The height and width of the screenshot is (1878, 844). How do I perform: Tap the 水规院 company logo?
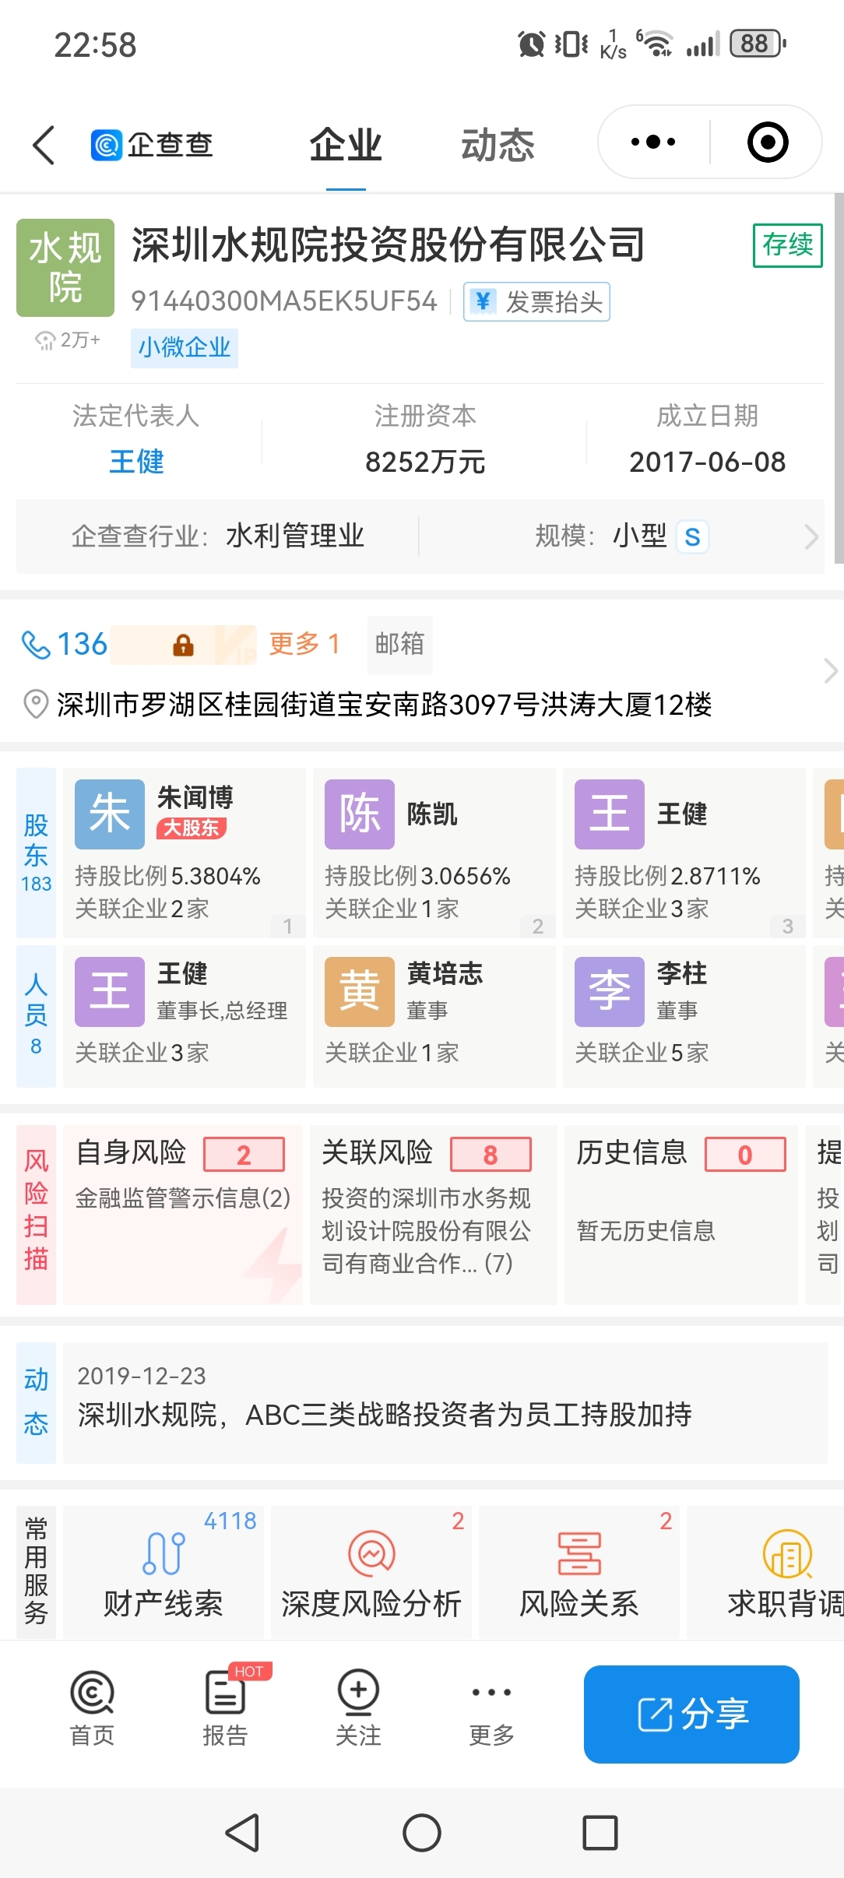tap(65, 268)
